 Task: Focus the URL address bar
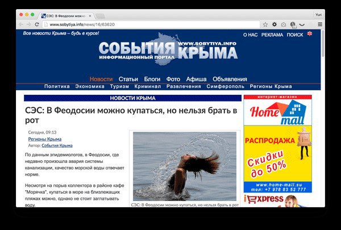point(151,24)
